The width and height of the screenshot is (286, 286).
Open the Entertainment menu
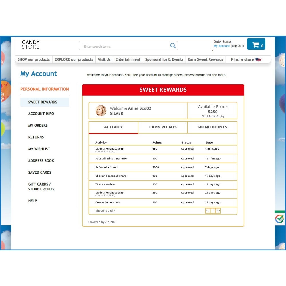(128, 59)
